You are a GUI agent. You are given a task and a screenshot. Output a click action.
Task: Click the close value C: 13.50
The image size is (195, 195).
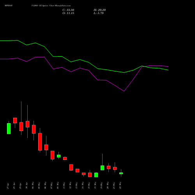pos(68,10)
